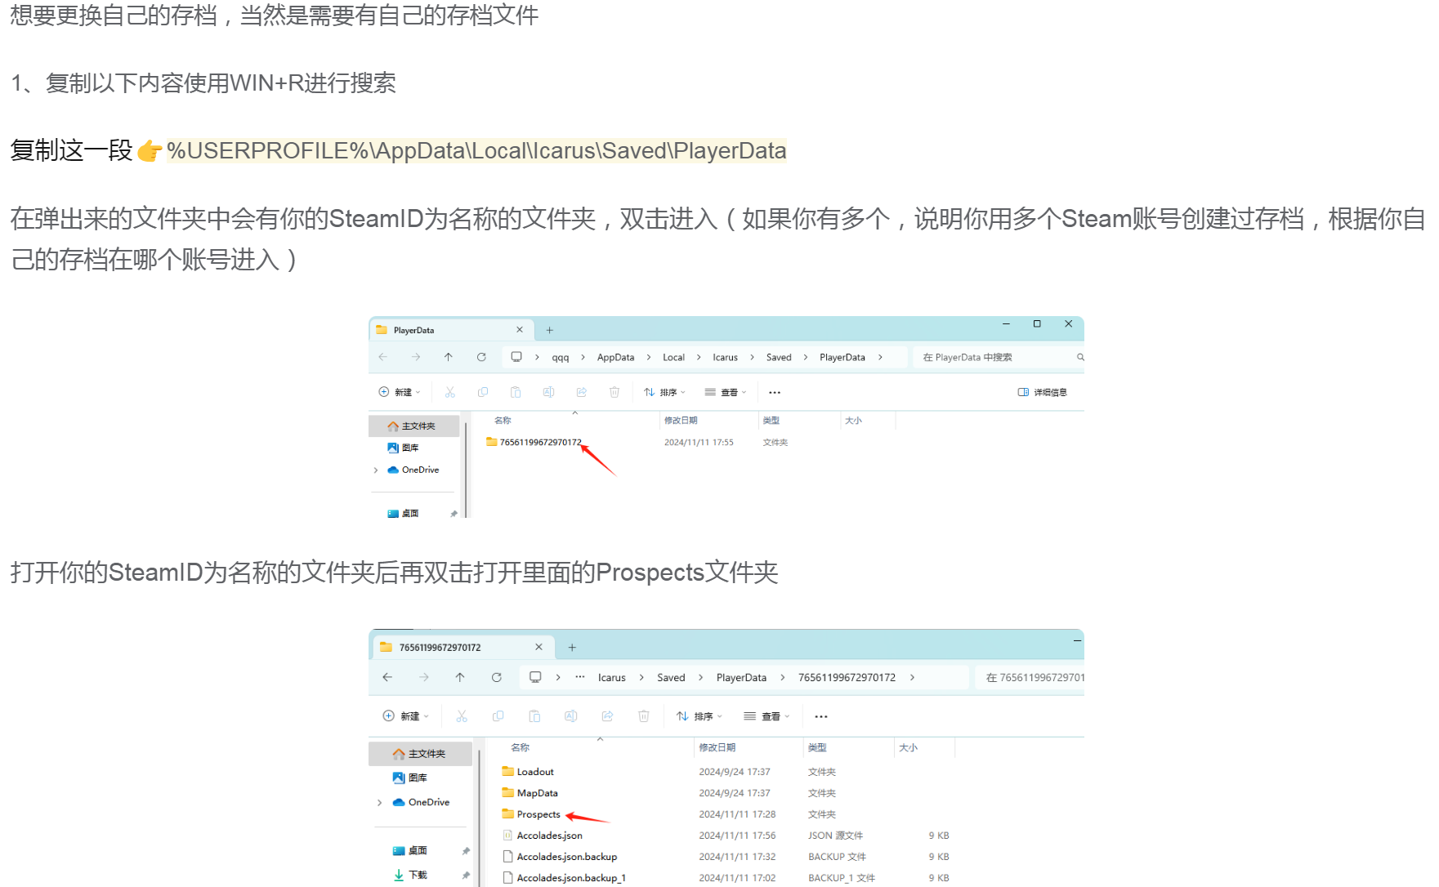Toggle 详细信息 details pane in PlayerData window

click(x=1043, y=392)
